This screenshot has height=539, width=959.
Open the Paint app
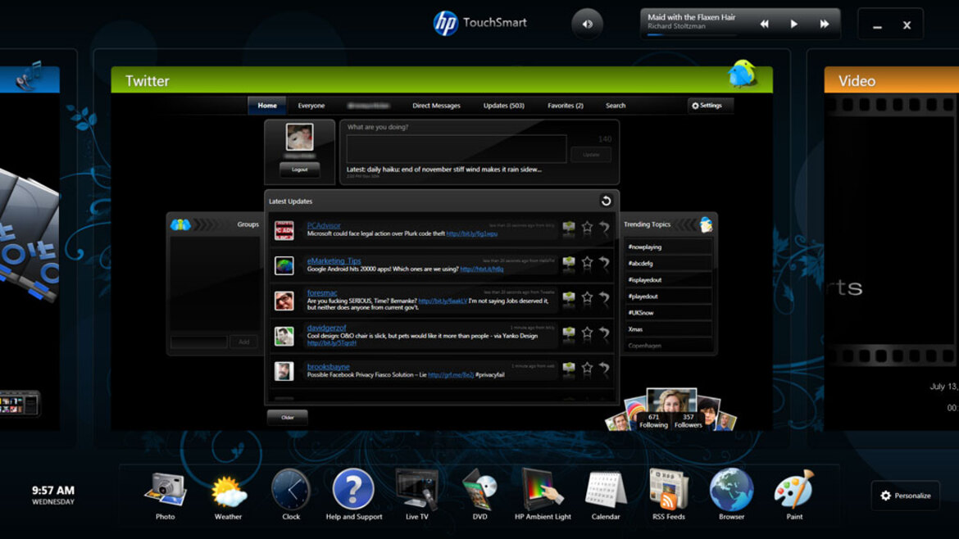[x=794, y=490]
